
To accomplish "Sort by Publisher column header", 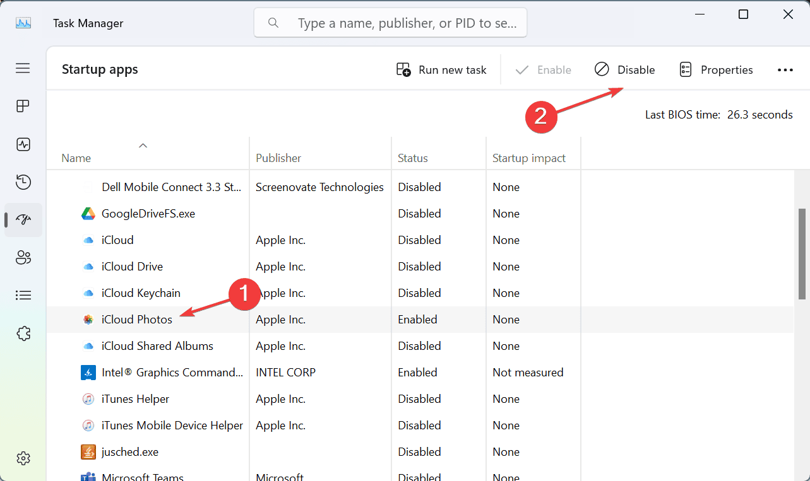I will (278, 158).
